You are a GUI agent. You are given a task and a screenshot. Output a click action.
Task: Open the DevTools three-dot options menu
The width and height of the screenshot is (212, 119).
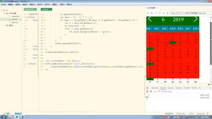pos(210,88)
